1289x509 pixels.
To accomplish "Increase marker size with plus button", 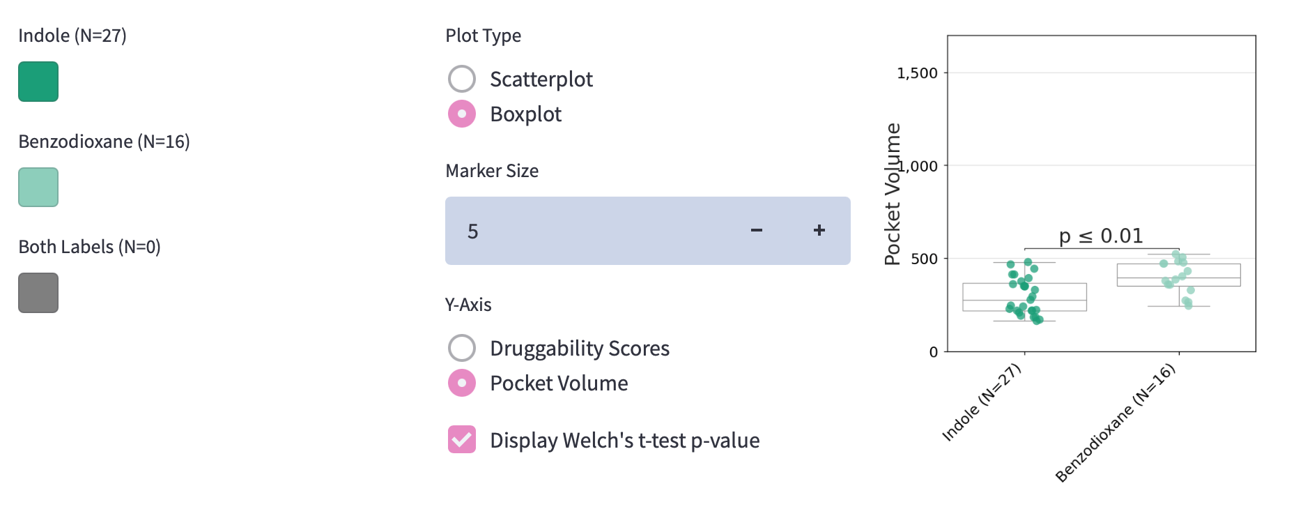I will (819, 231).
